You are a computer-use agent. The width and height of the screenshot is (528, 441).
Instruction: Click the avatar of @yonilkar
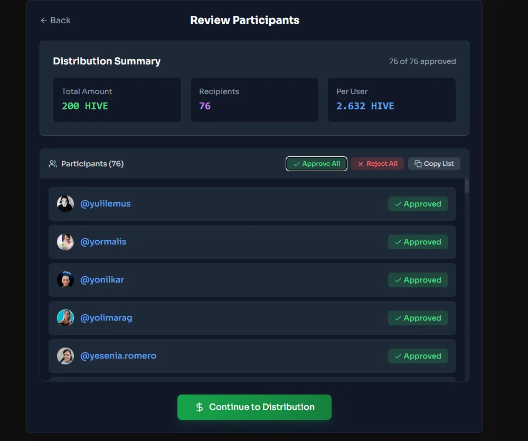click(65, 280)
